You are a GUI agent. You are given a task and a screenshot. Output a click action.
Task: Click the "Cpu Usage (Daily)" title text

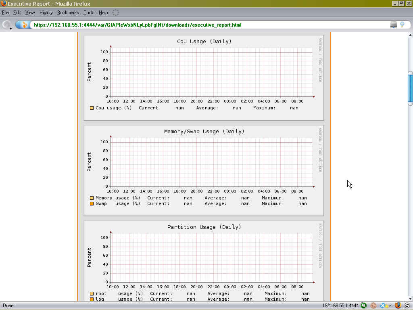click(204, 42)
